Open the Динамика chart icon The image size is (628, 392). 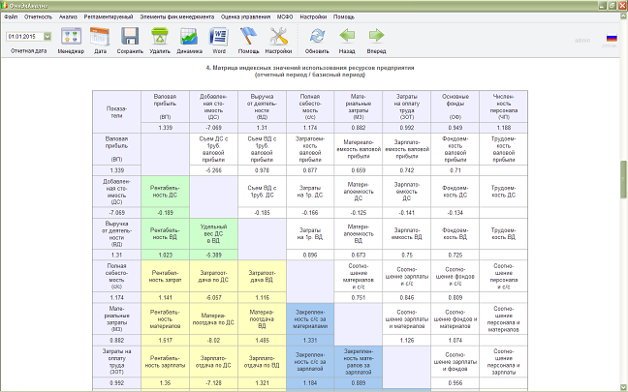click(x=189, y=37)
